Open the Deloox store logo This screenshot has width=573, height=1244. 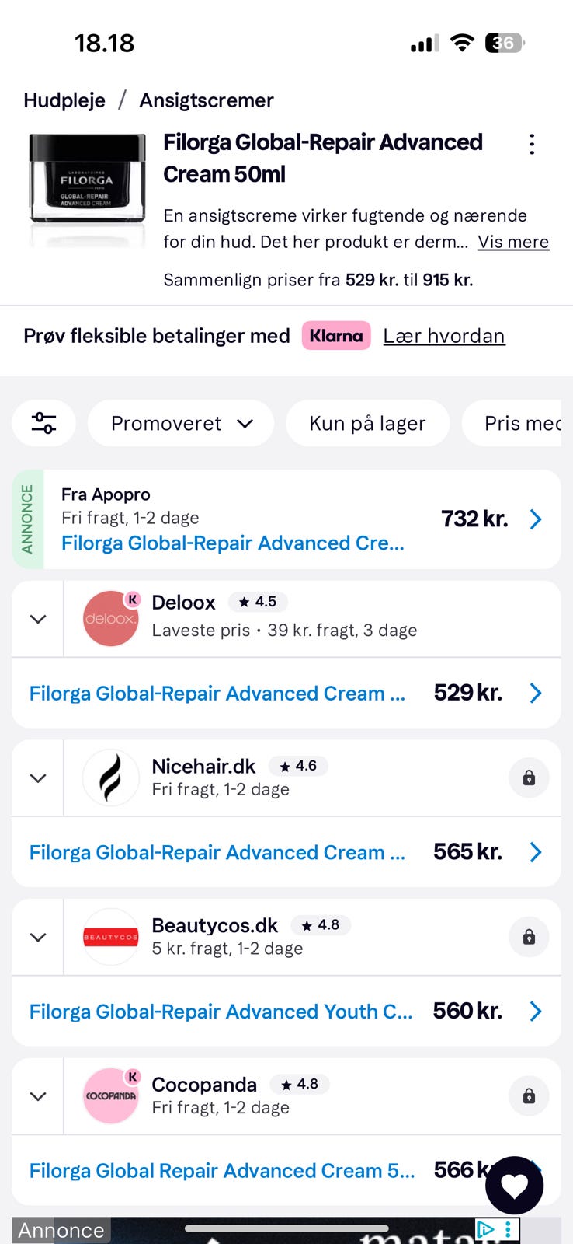[x=110, y=619]
